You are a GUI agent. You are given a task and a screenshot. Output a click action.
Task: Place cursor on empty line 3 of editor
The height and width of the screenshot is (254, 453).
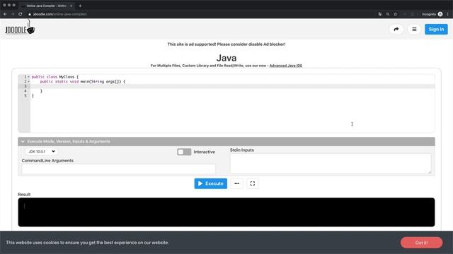[x=232, y=86]
